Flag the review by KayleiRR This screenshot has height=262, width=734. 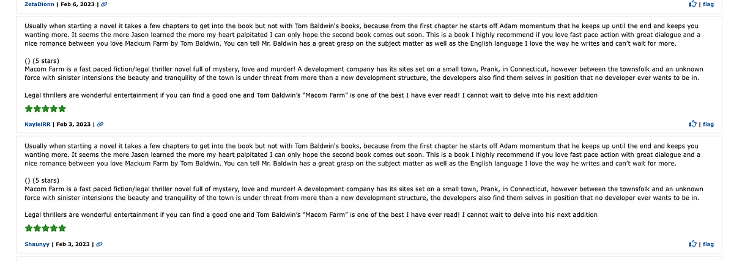[x=708, y=125]
